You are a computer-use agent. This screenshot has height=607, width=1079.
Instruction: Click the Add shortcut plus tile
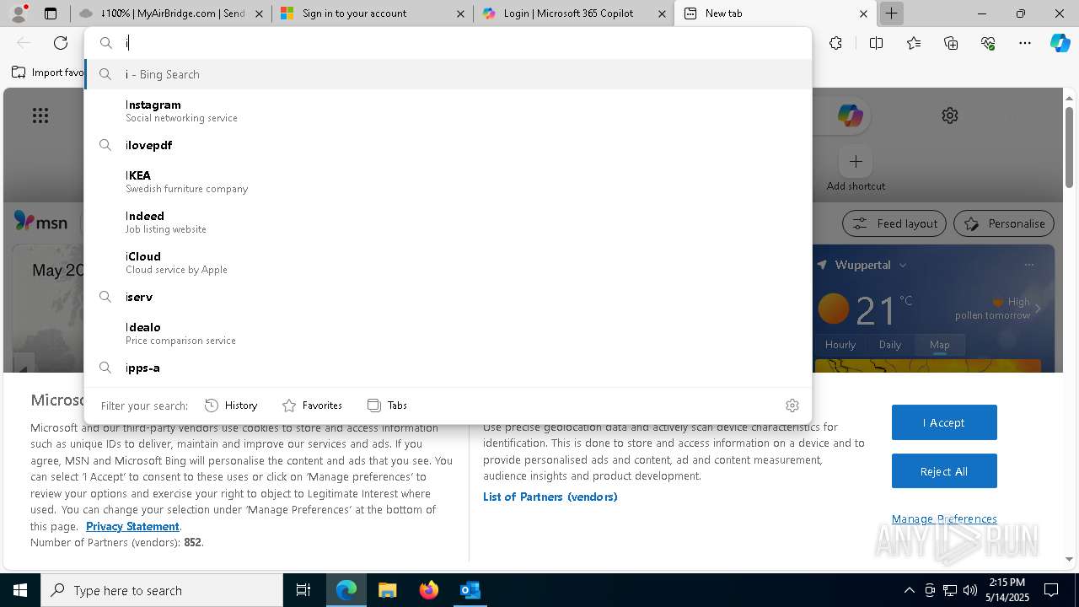coord(856,161)
